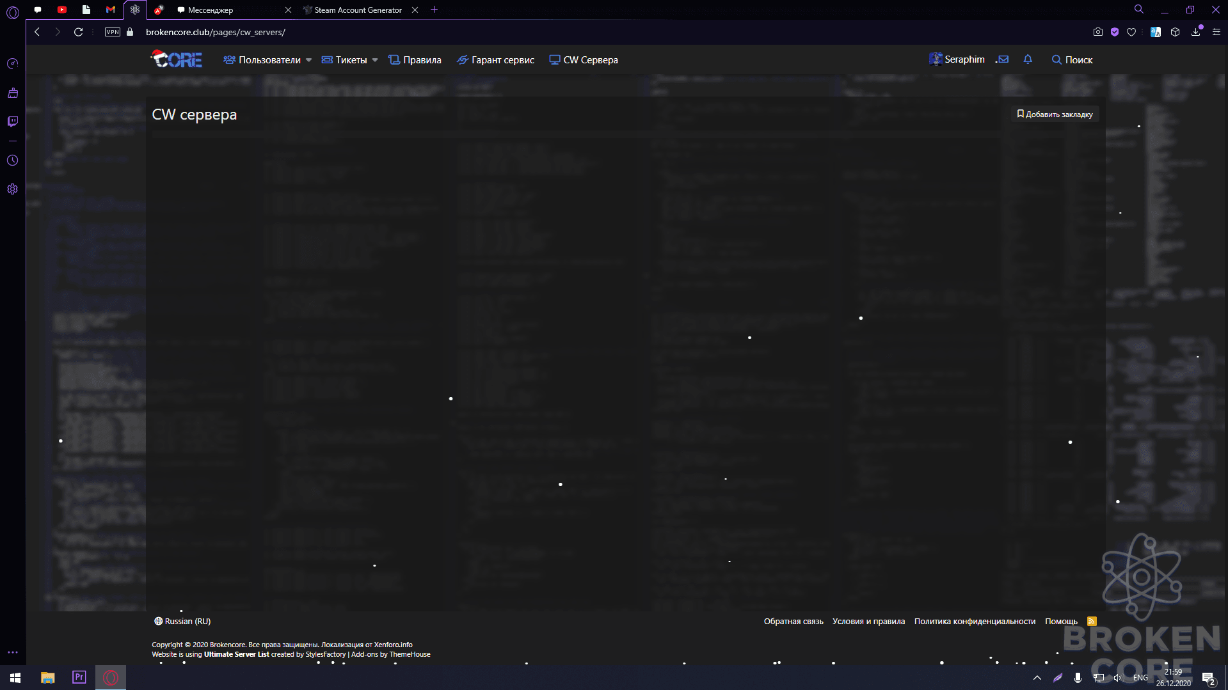Click the Поиск search link
This screenshot has width=1228, height=690.
click(x=1072, y=60)
